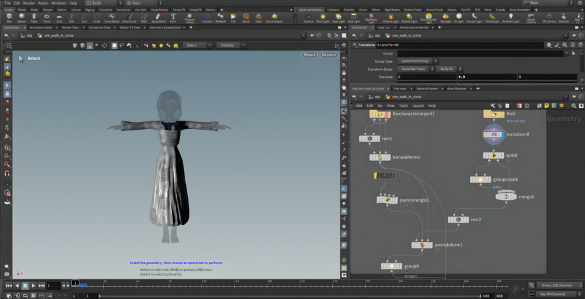Select the Sphere tool on Create shelf

[21, 18]
